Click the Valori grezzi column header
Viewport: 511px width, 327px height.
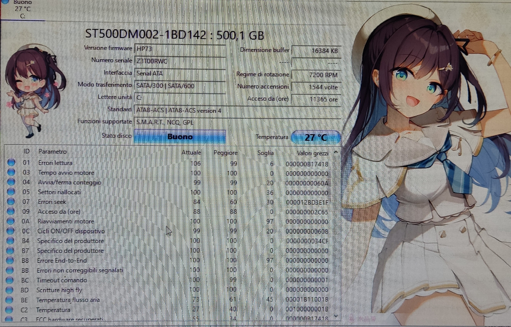point(312,153)
